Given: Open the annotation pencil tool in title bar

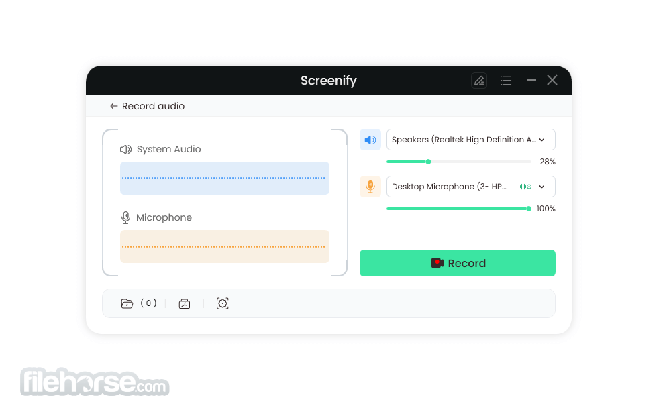Looking at the screenshot, I should tap(479, 81).
